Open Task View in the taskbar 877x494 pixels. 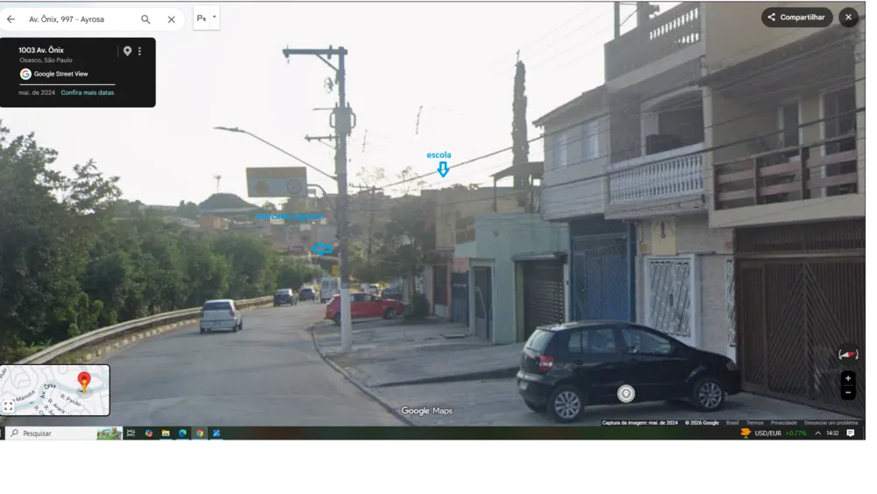131,433
